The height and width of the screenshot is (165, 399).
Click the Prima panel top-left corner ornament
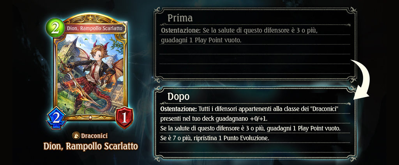158,12
